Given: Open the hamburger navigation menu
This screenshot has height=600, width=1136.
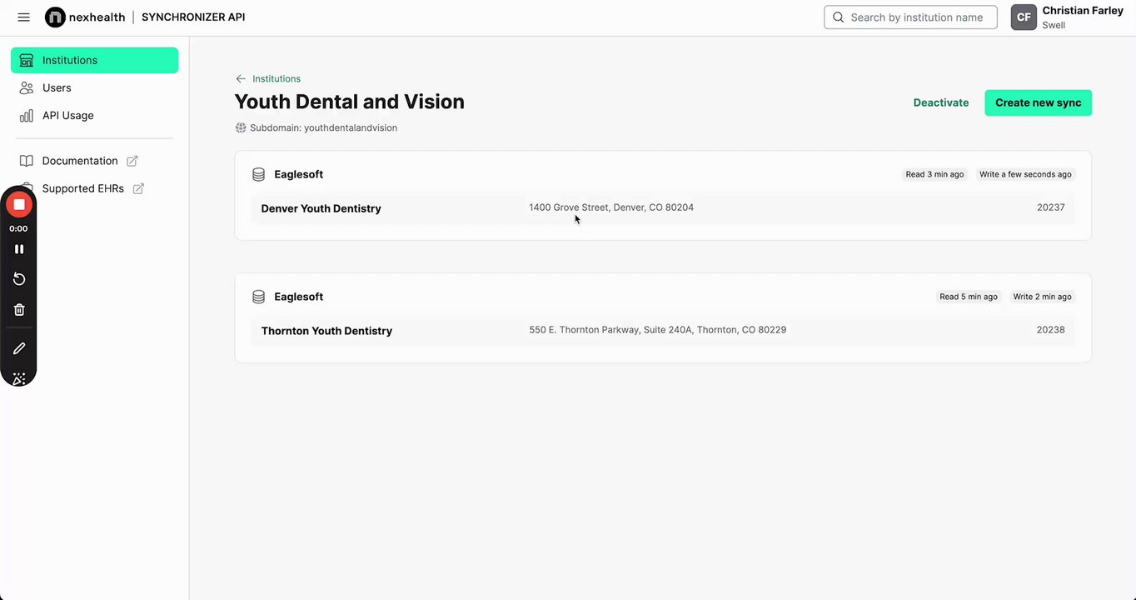Looking at the screenshot, I should (x=23, y=17).
